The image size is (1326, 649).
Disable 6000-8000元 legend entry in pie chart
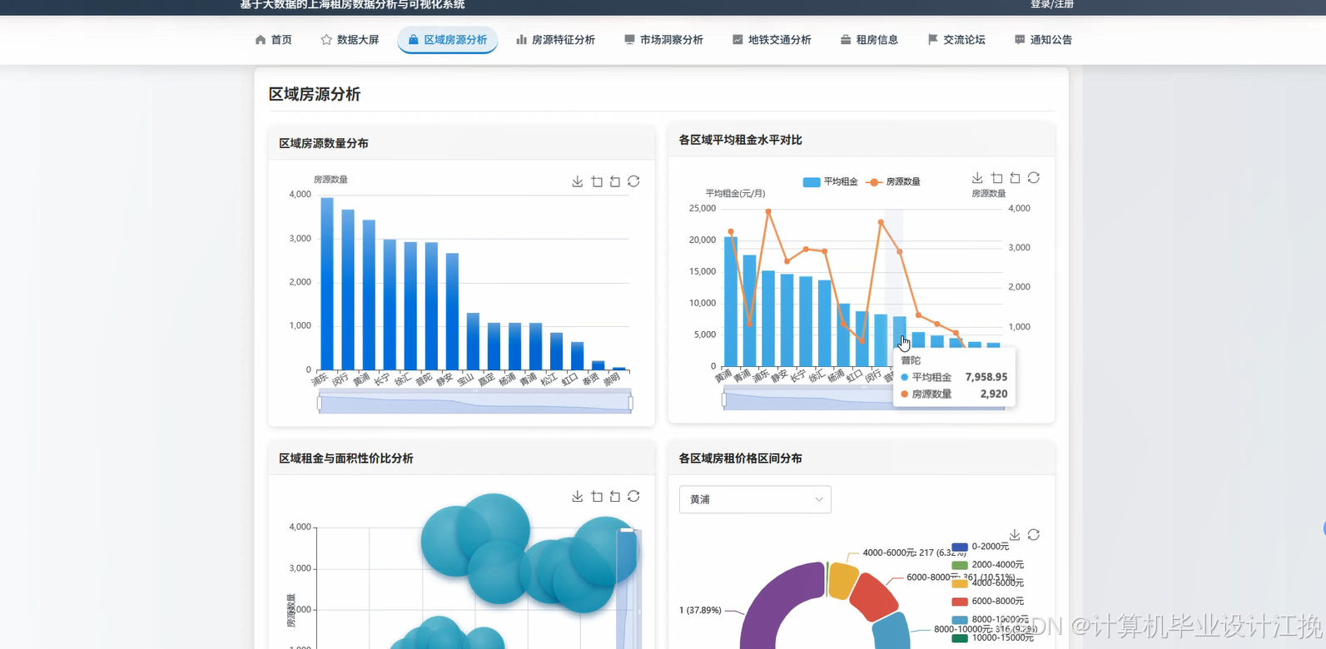pos(988,602)
